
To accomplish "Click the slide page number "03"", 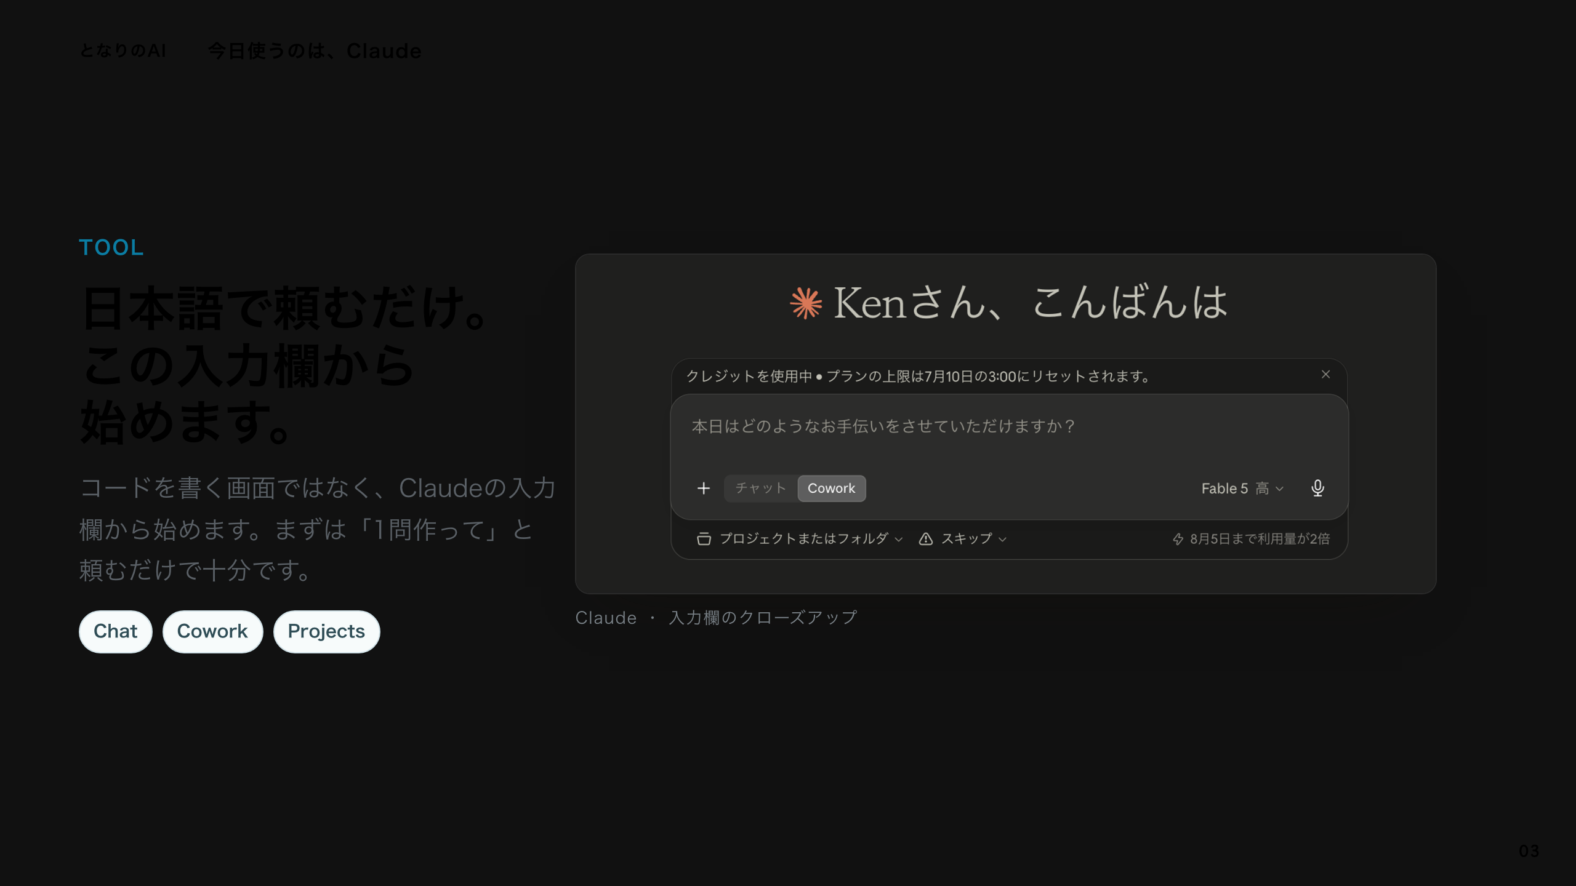I will (1529, 851).
